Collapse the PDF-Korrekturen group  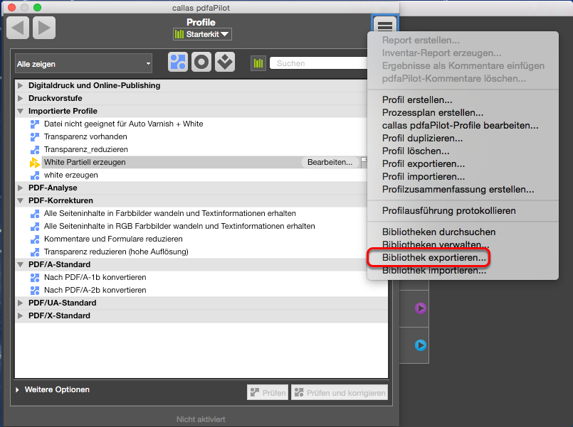pos(21,200)
